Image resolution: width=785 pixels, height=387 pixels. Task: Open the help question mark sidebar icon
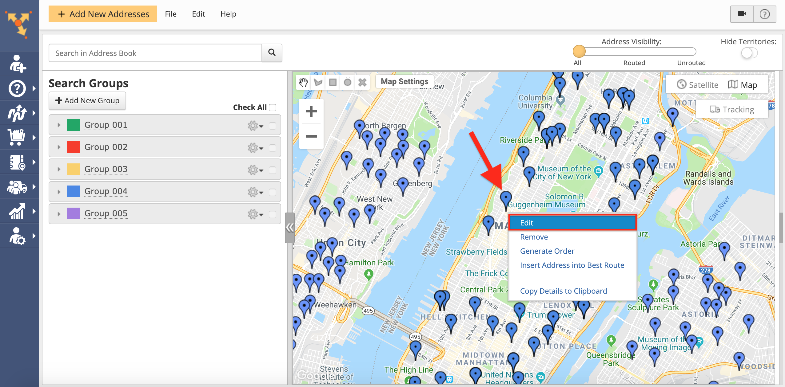[x=17, y=88]
